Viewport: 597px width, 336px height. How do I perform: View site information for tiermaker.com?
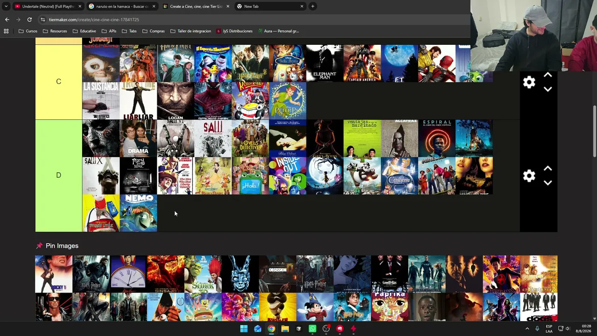tap(43, 20)
